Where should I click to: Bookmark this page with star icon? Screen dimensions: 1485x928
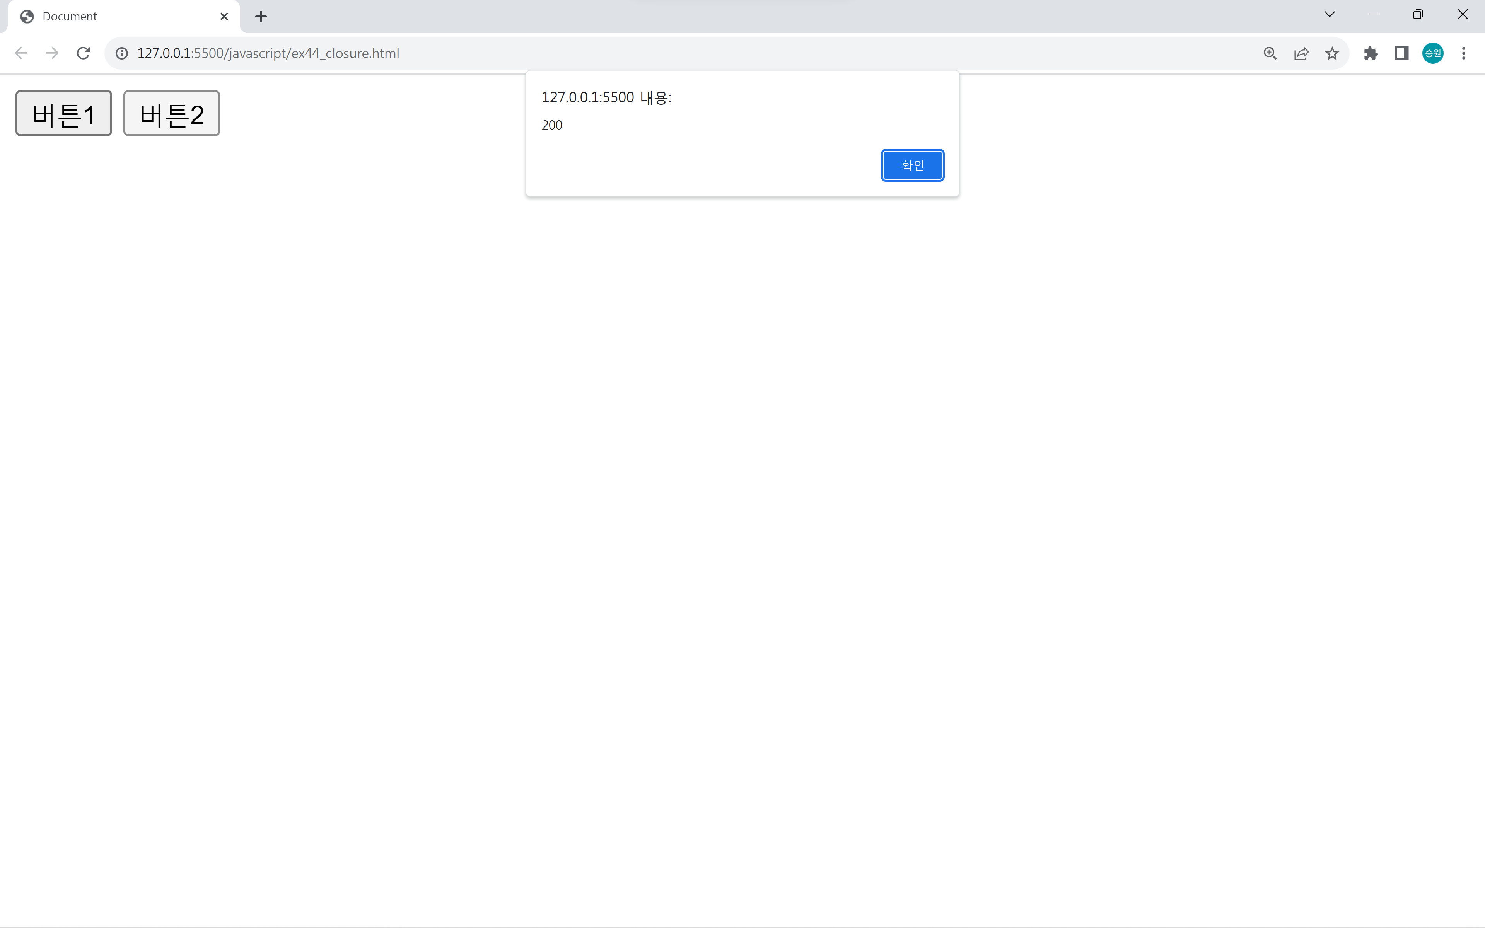1331,53
